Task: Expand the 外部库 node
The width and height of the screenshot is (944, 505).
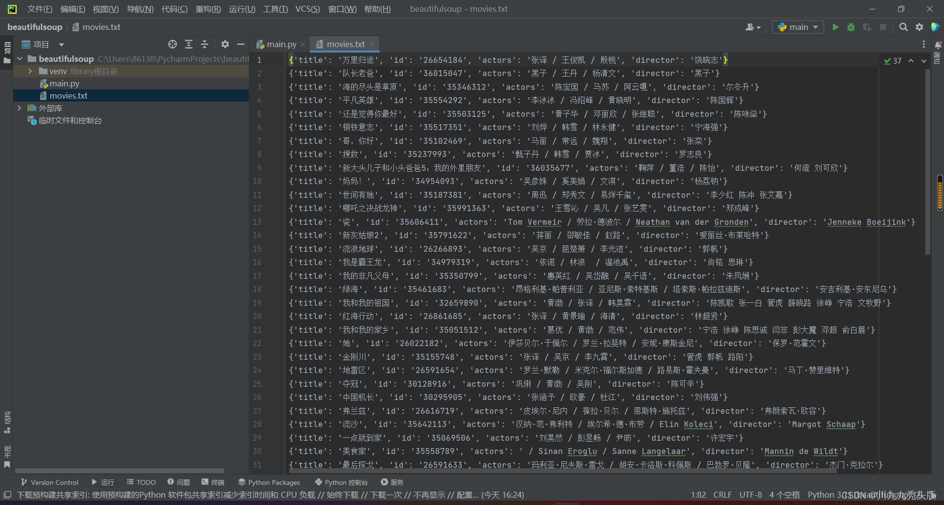Action: pos(20,108)
